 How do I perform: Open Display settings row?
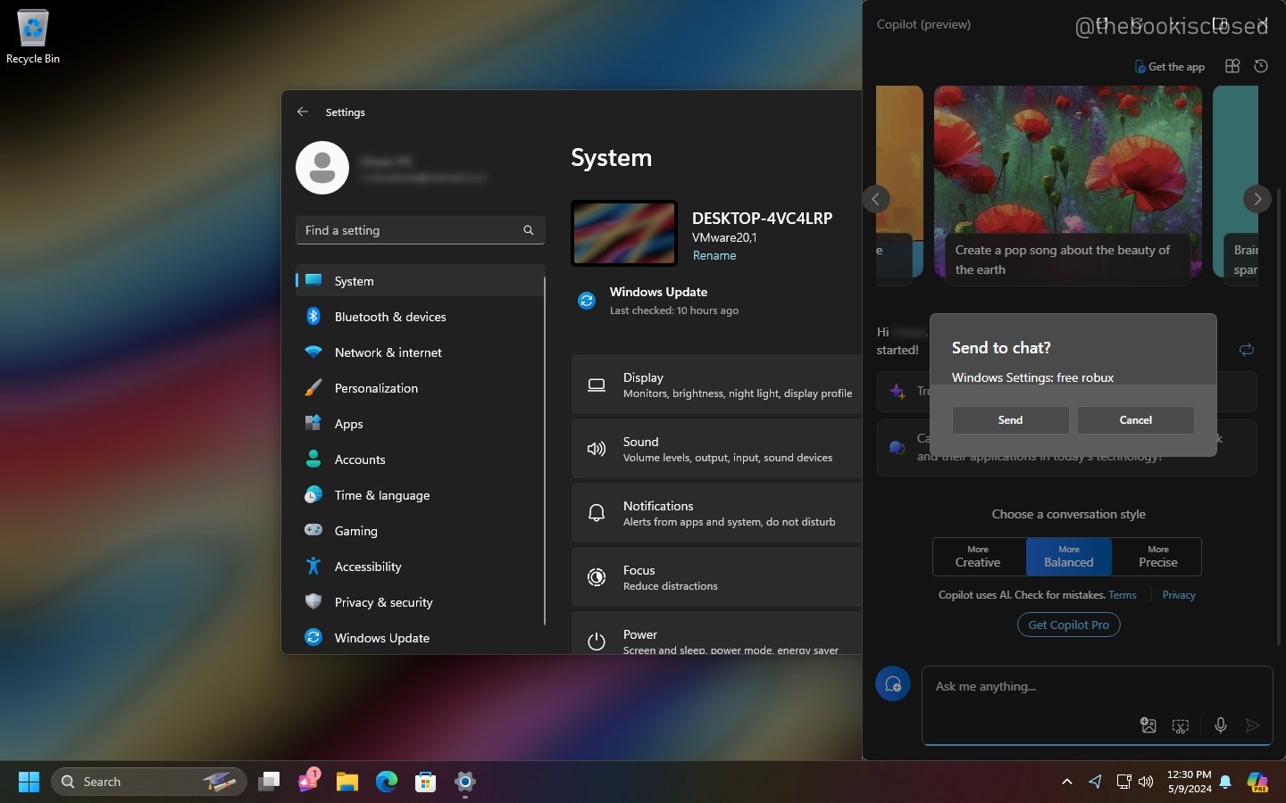click(x=716, y=385)
